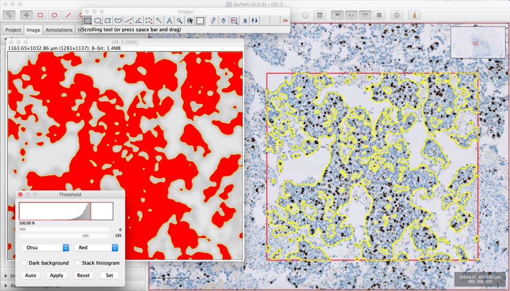
Task: Click image info text 1163.65x1032.86 µm
Action: coord(64,48)
